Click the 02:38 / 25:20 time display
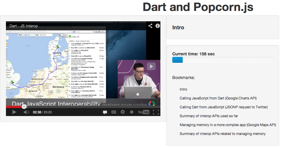This screenshot has height=148, width=281. pos(42,112)
